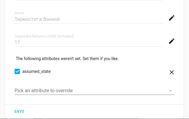Click the small "Name" field label
Image resolution: width=189 pixels, height=119 pixels.
coord(19,13)
